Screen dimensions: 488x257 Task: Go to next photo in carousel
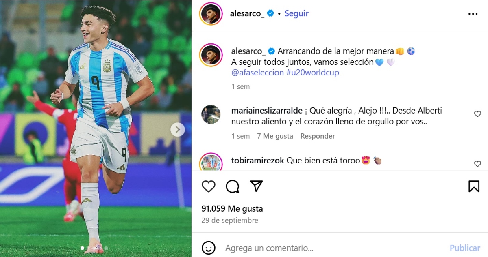[177, 130]
